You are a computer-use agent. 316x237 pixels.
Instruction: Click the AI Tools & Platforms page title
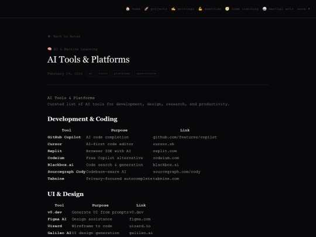[x=88, y=60]
